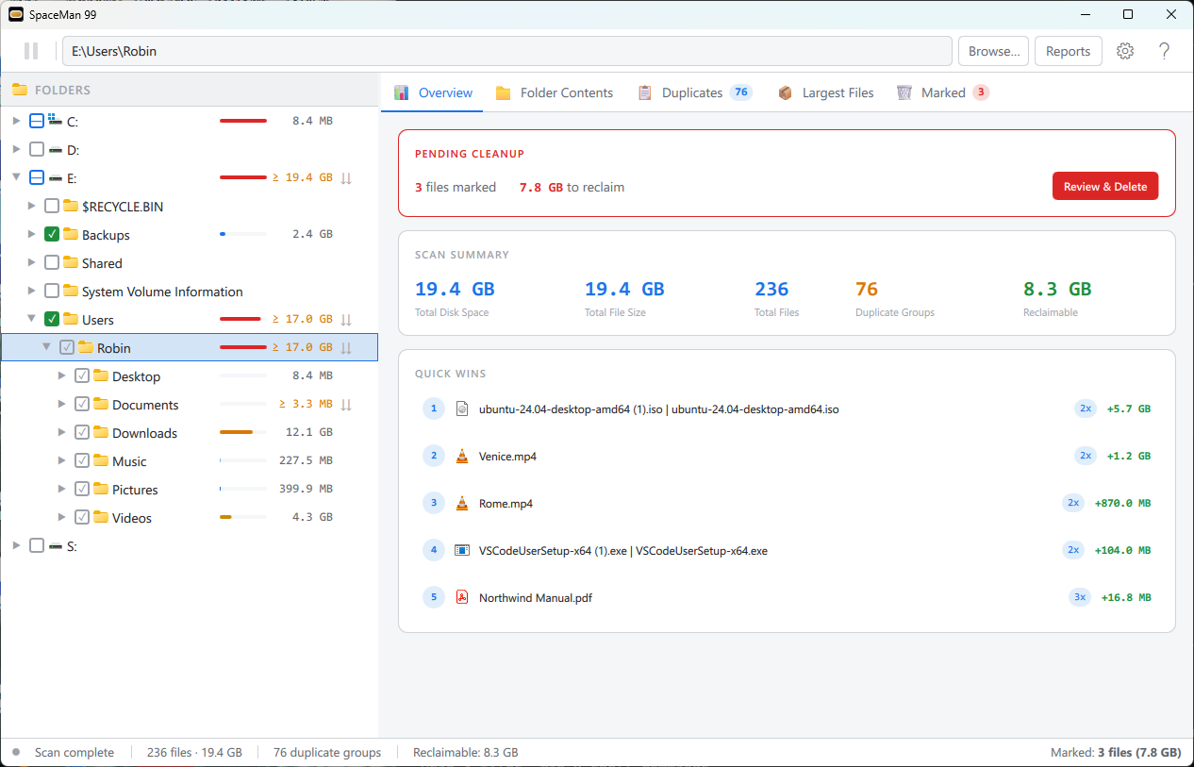Select the Northwind Manual.pdf quick win
Screen dimensions: 1194x767
[787, 597]
